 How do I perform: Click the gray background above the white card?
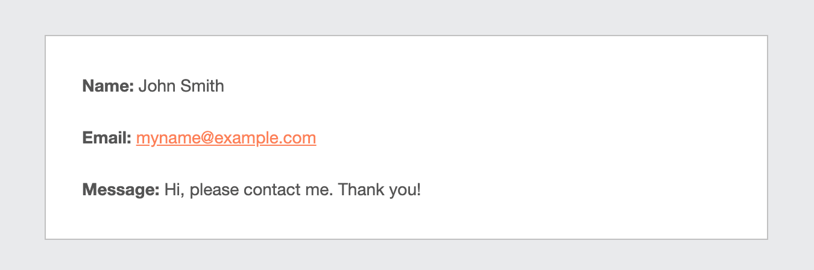pyautogui.click(x=407, y=17)
